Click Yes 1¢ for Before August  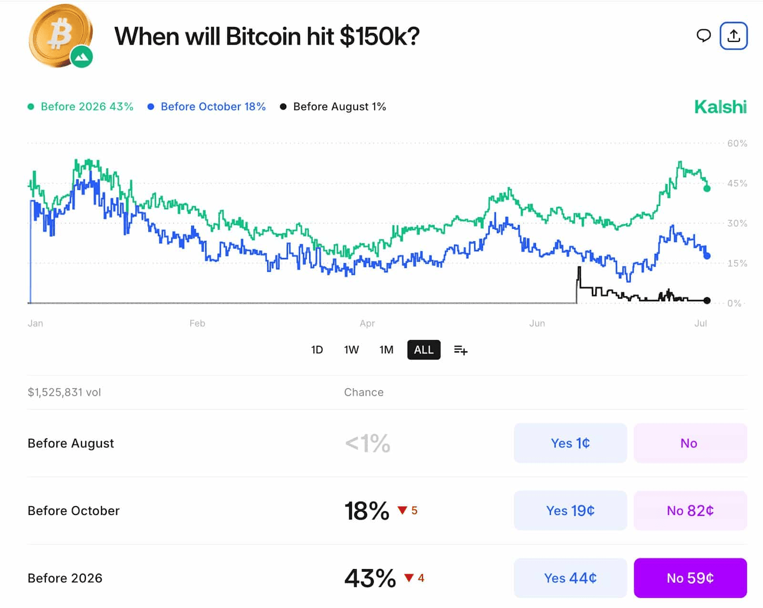(570, 443)
